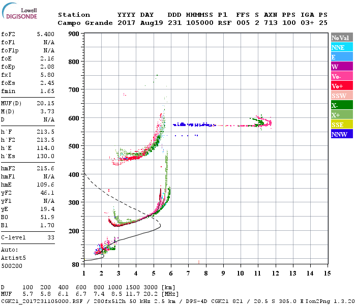Select the W purple legend swatch
356x305 pixels.
(x=342, y=67)
